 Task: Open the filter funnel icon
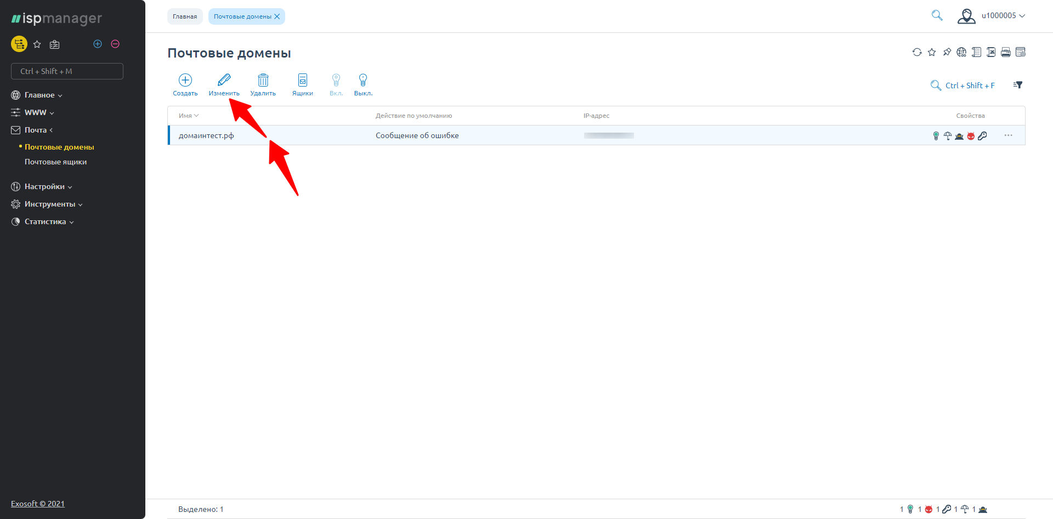pyautogui.click(x=1018, y=85)
